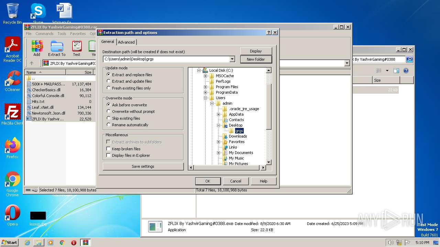The image size is (440, 247).
Task: Click the volume speaker tray icon
Action: click(x=390, y=243)
